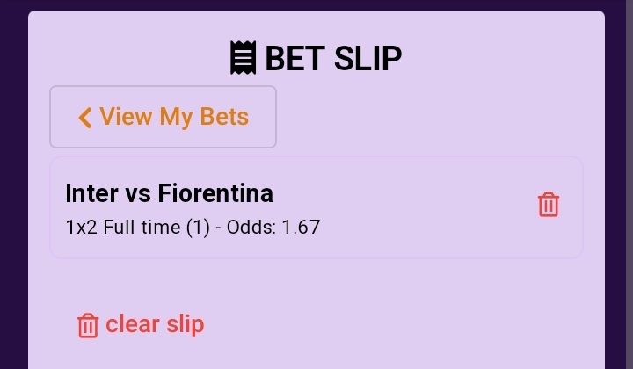The width and height of the screenshot is (633, 369).
Task: Click the dark purple margin left of the panel
Action: (x=14, y=184)
